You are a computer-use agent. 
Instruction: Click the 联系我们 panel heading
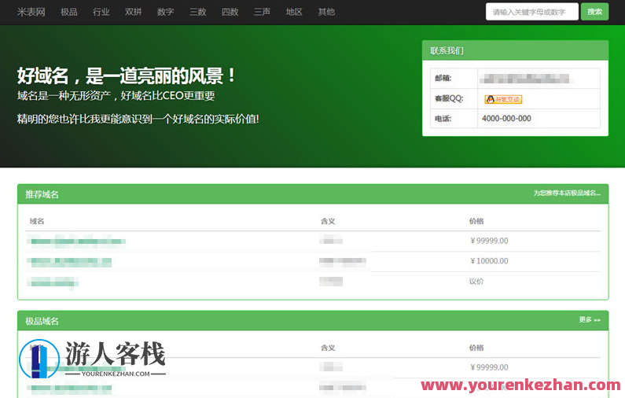click(x=447, y=50)
